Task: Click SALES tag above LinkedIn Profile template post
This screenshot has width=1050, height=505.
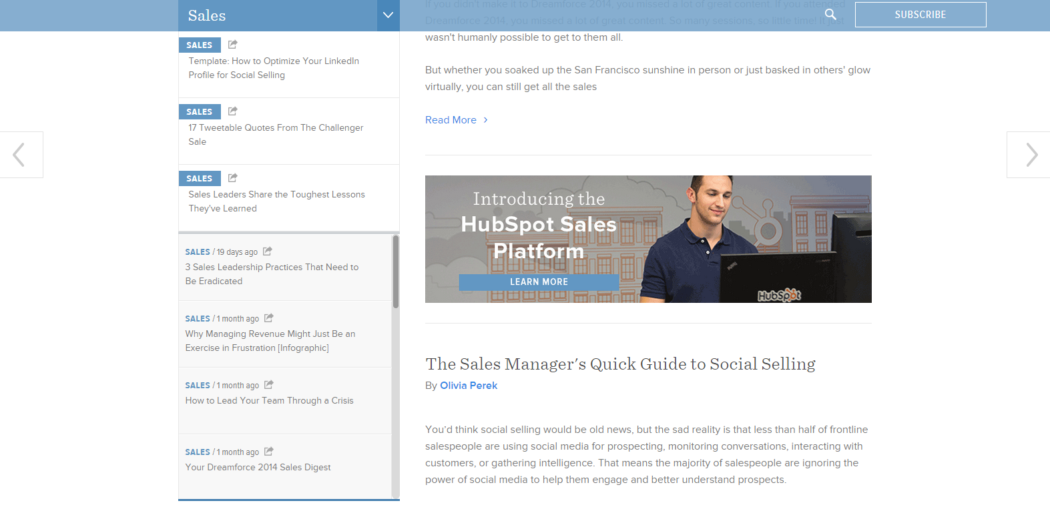Action: 200,45
